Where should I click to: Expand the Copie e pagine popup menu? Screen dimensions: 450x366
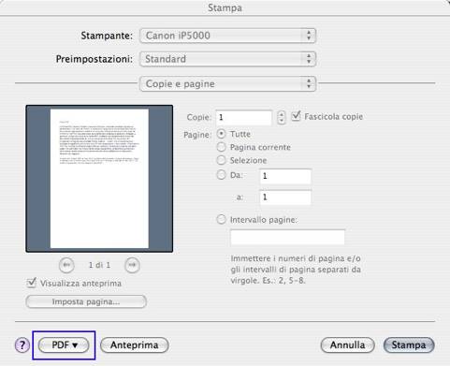point(228,83)
